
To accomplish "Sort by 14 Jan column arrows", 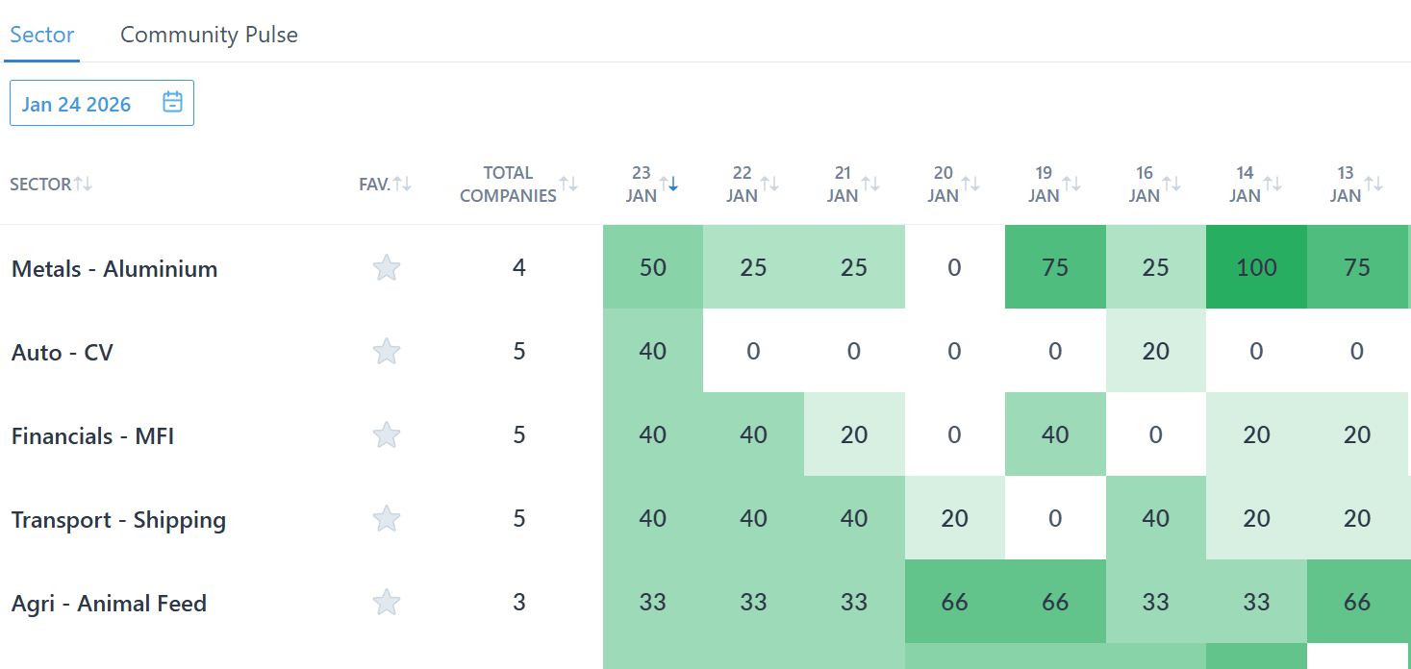I will tap(1272, 184).
